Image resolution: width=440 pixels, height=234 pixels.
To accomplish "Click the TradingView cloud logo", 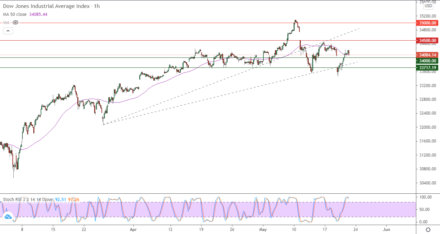I will pyautogui.click(x=8, y=217).
